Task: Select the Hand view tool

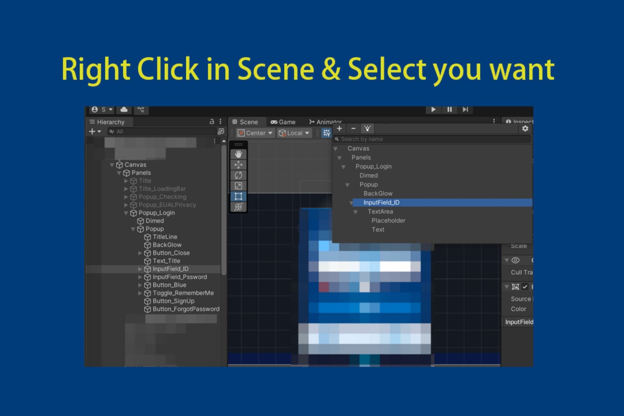Action: click(x=238, y=154)
